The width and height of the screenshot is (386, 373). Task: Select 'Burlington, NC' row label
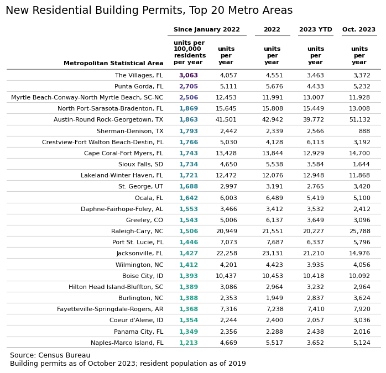tap(141, 298)
